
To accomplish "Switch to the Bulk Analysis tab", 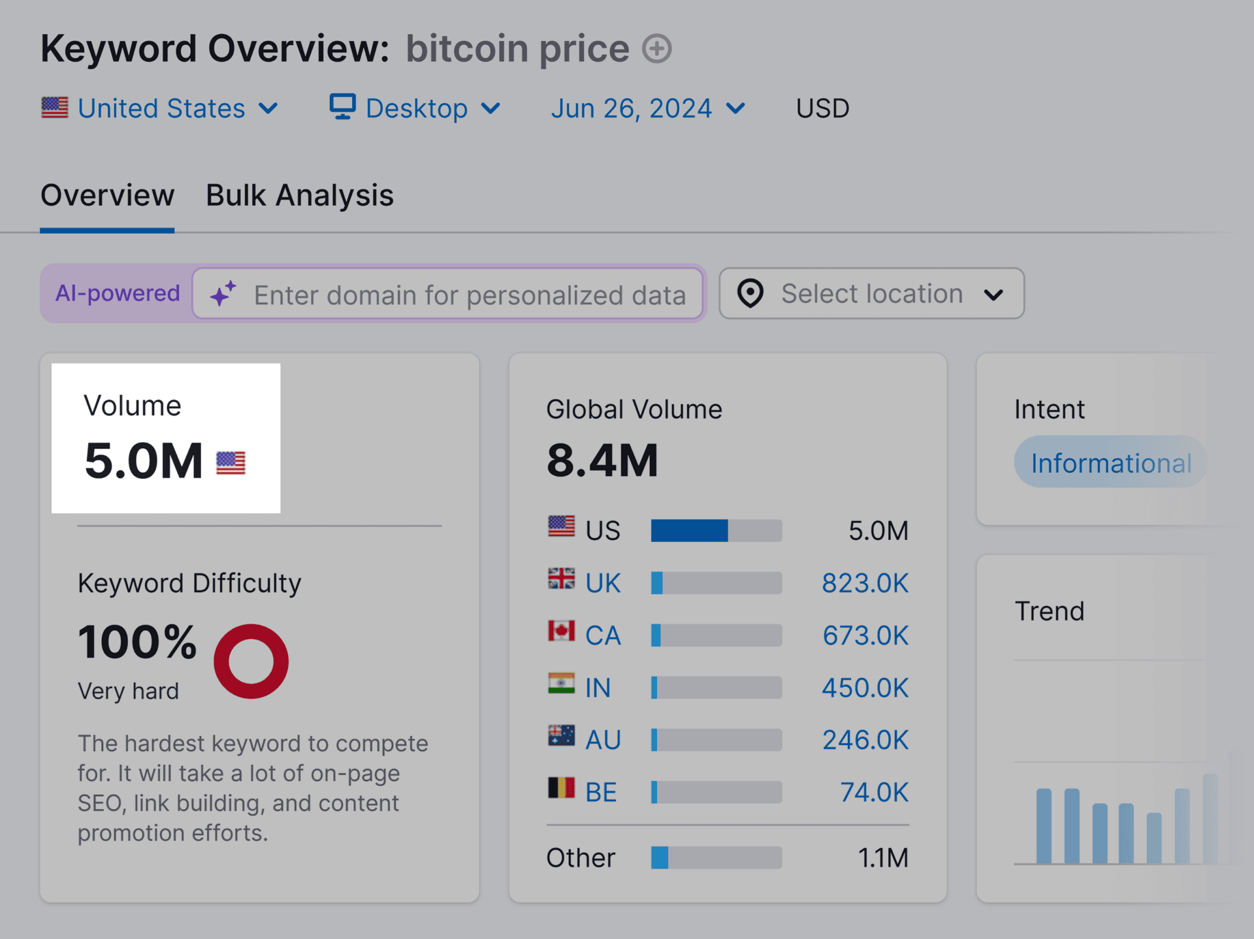I will (x=299, y=195).
